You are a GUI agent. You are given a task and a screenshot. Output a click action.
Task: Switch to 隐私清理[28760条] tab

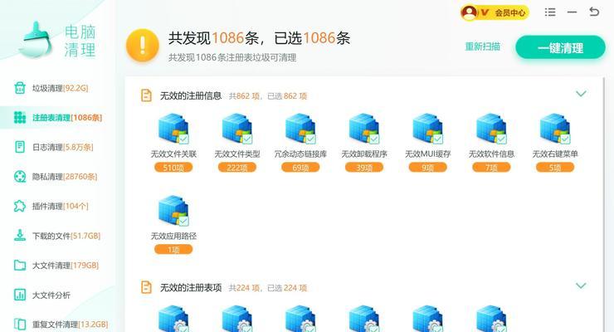pyautogui.click(x=58, y=177)
